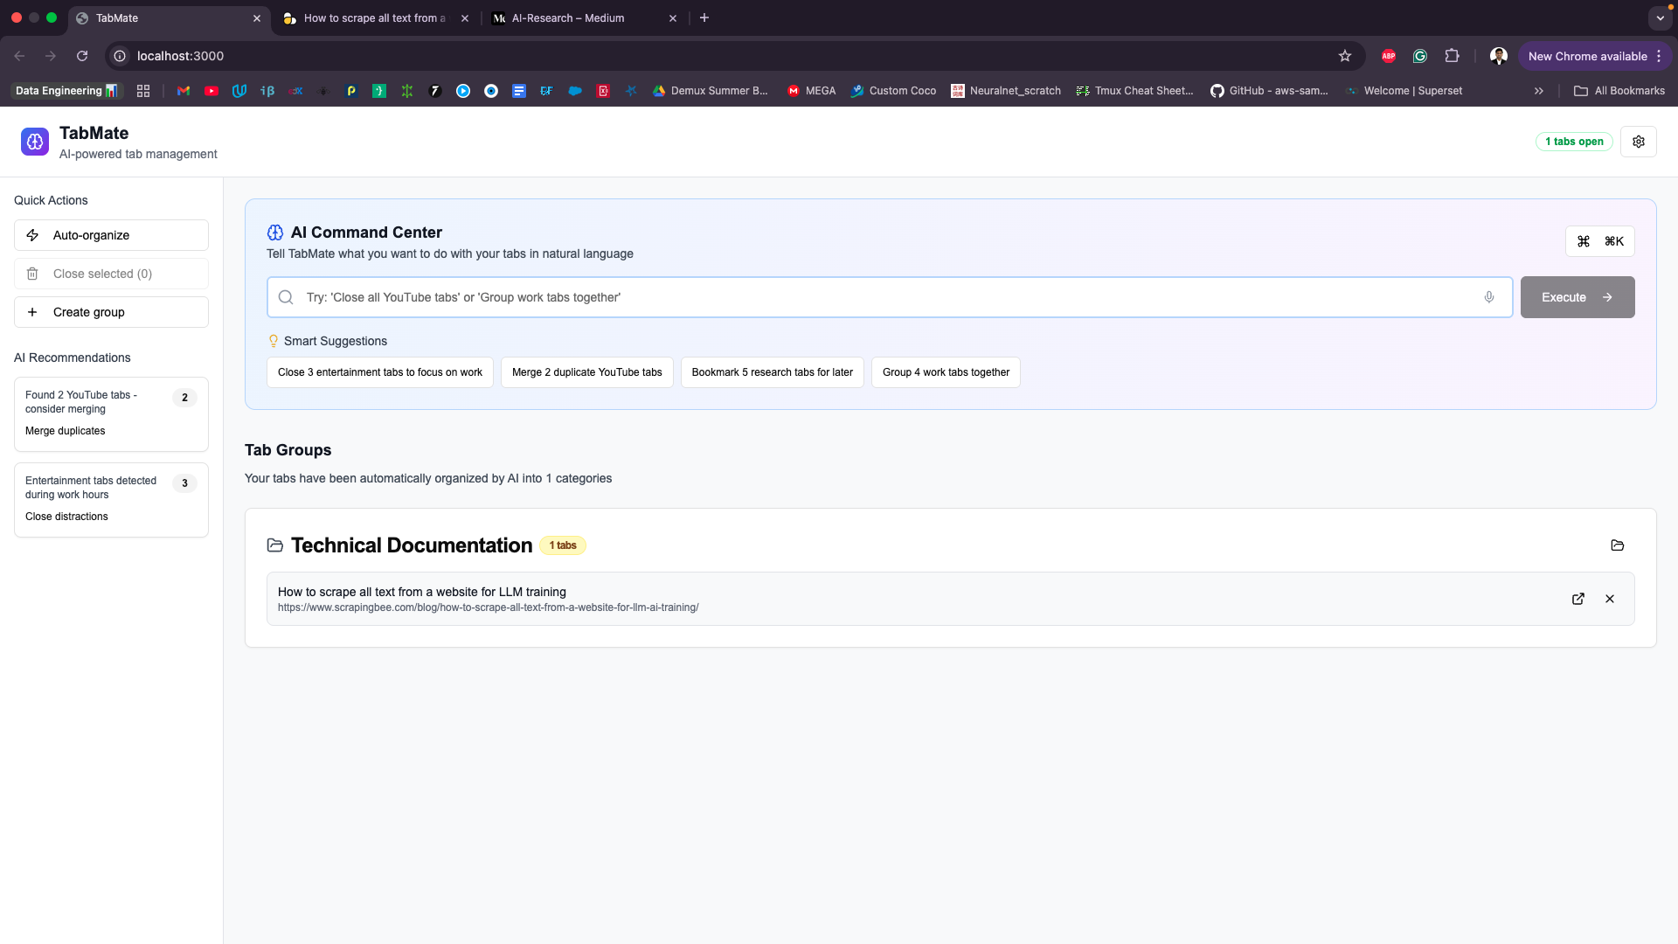
Task: Click Merge duplicates recommendation link
Action: coord(66,431)
